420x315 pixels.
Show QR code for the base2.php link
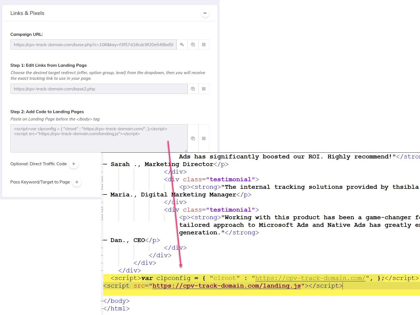coord(204,89)
